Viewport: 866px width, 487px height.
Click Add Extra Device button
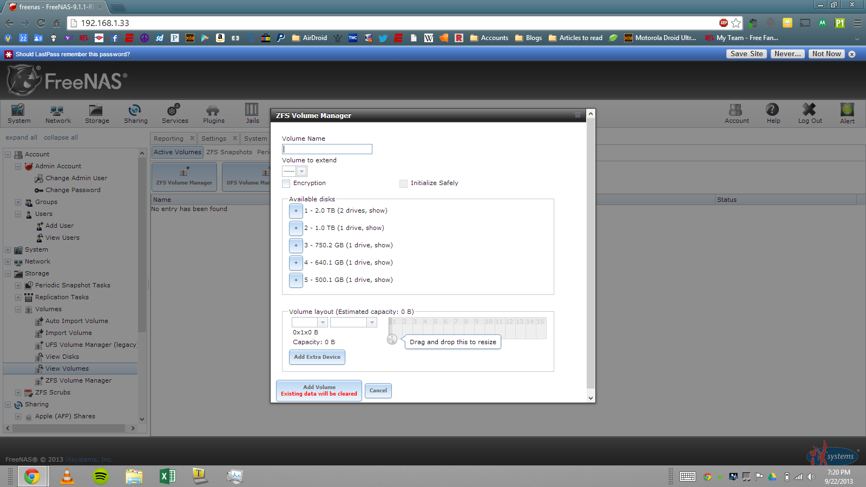click(x=317, y=357)
